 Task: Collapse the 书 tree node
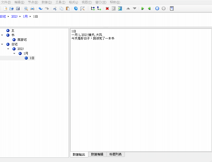[x=2, y=35]
